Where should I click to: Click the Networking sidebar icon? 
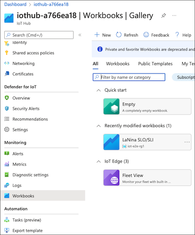[7, 63]
